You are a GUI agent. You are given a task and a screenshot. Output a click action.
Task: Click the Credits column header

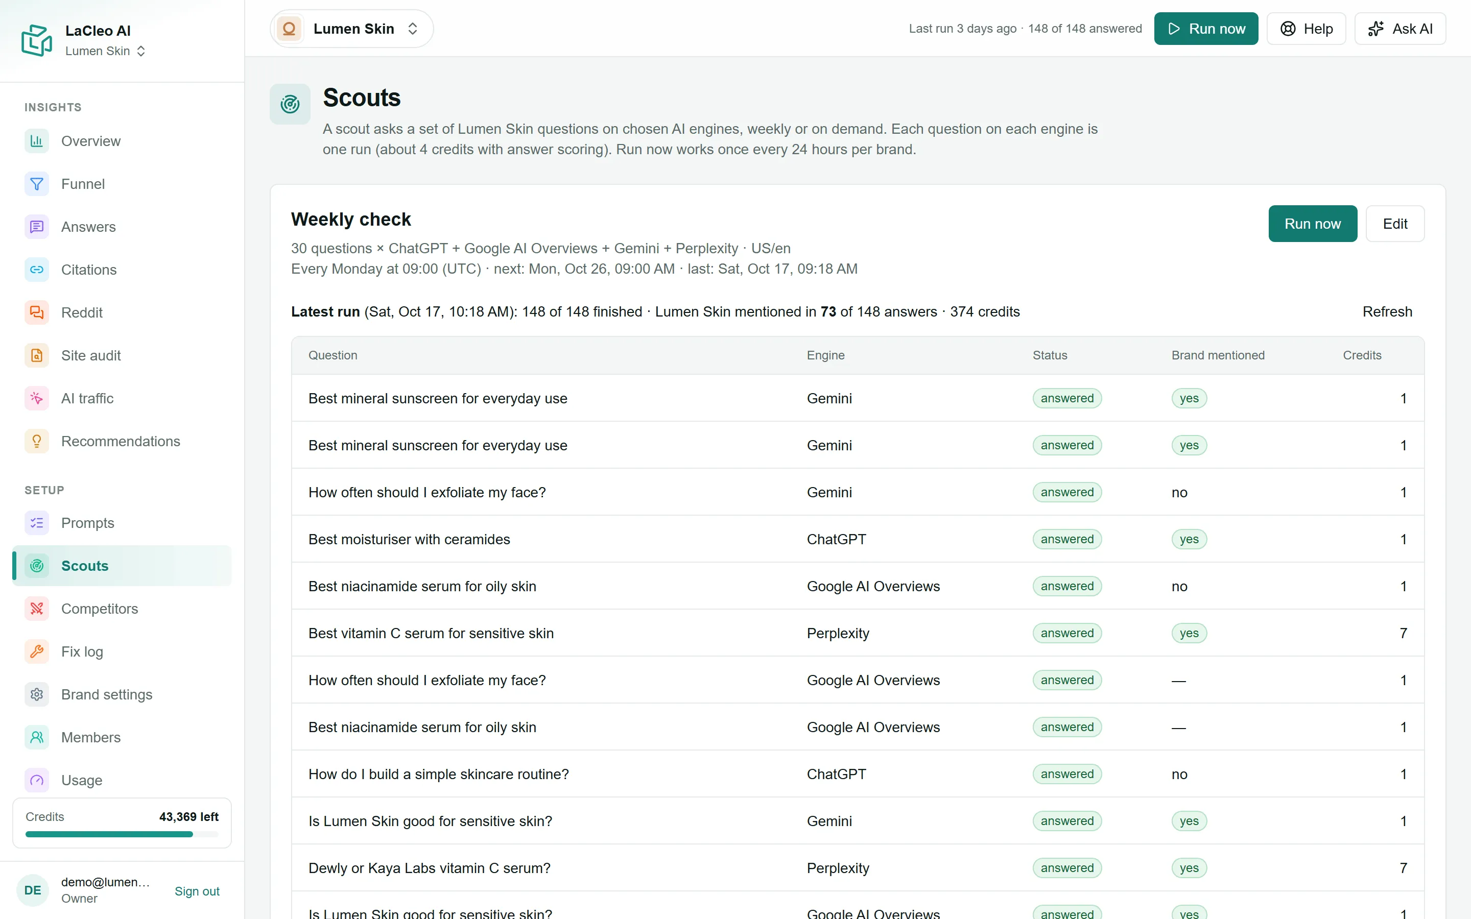coord(1362,355)
